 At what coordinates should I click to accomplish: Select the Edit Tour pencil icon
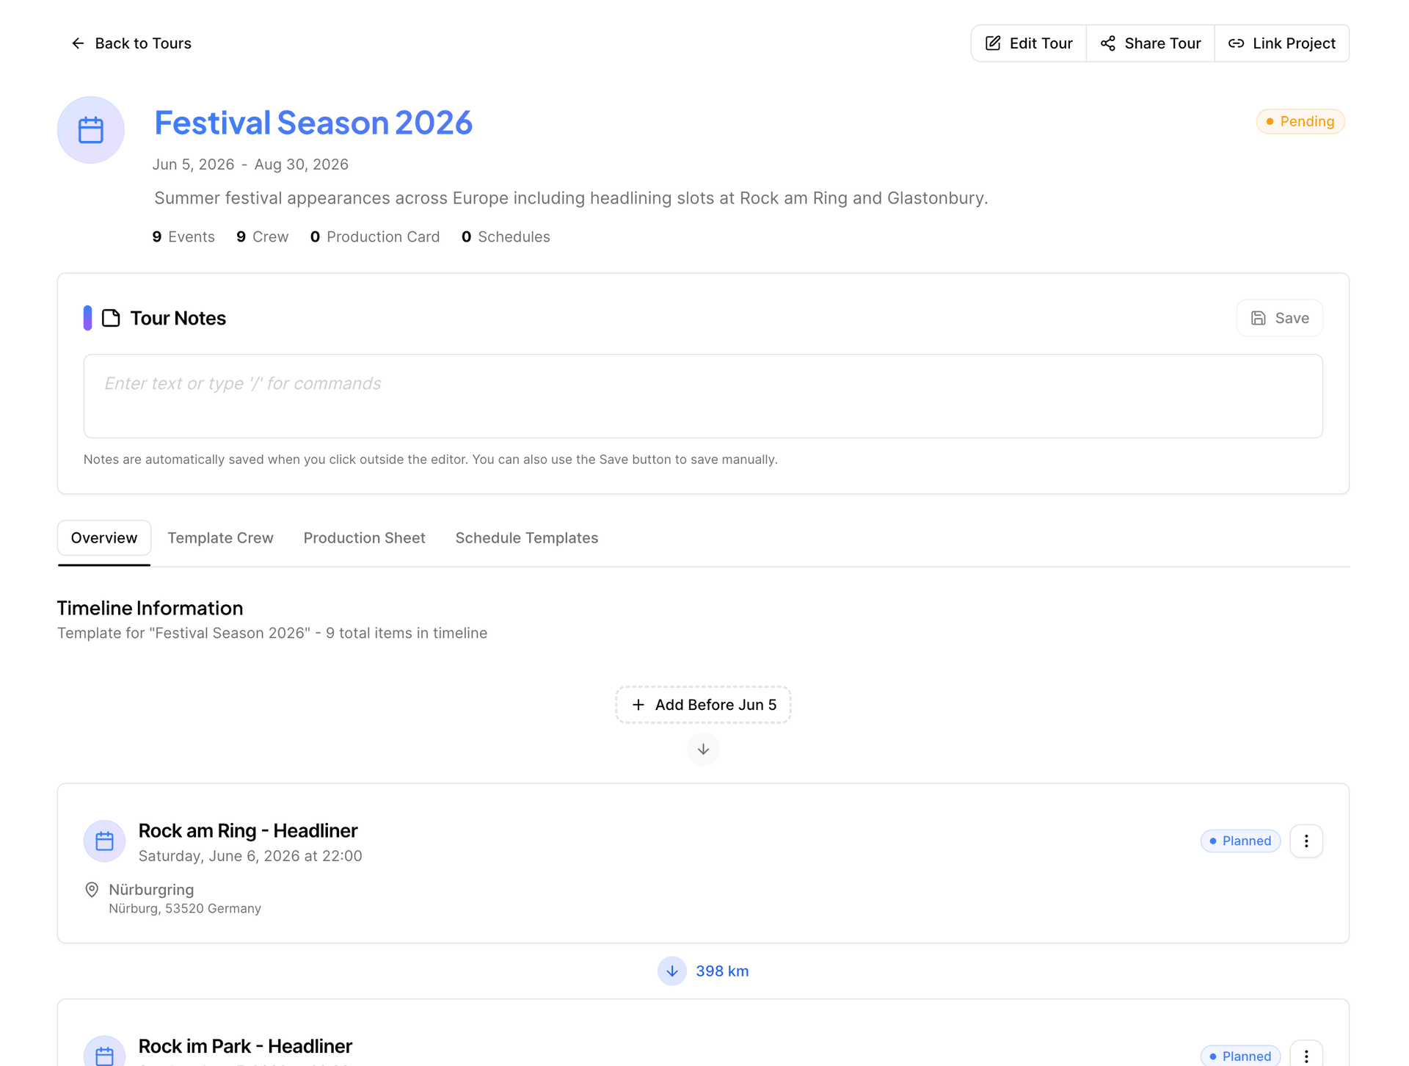[992, 43]
